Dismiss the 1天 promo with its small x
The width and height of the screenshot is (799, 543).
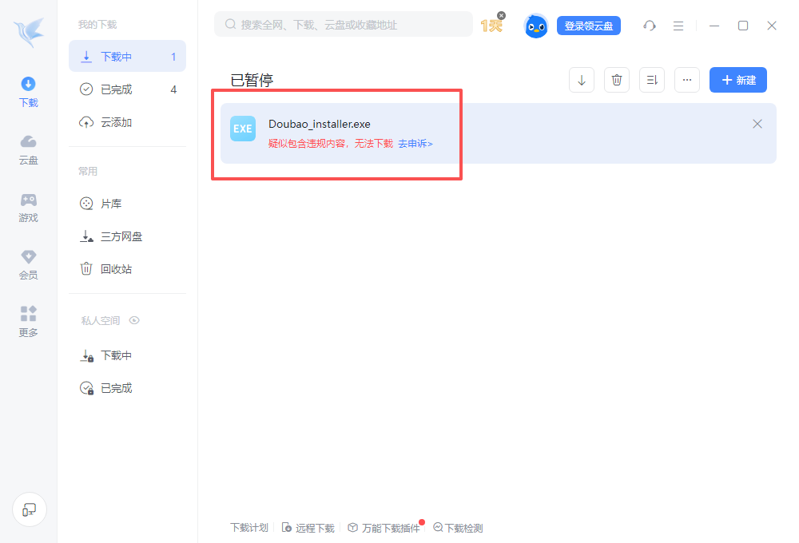[x=502, y=16]
